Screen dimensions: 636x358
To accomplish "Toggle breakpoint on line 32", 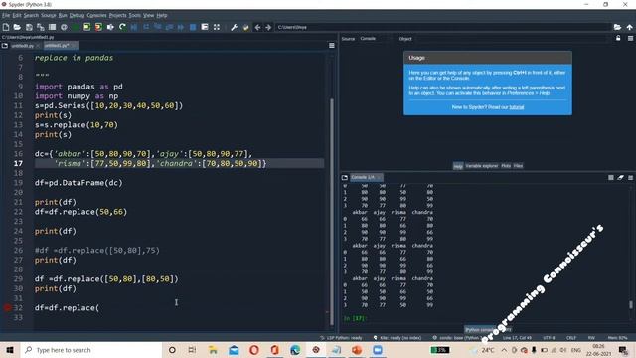I will point(7,307).
